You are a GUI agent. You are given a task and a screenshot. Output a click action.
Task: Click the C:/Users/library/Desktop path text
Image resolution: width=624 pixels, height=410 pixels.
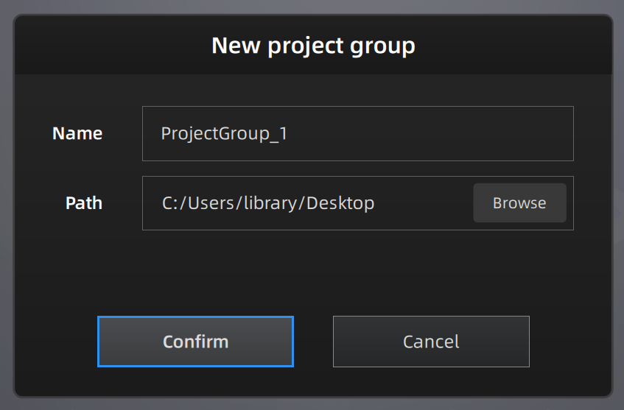point(268,203)
